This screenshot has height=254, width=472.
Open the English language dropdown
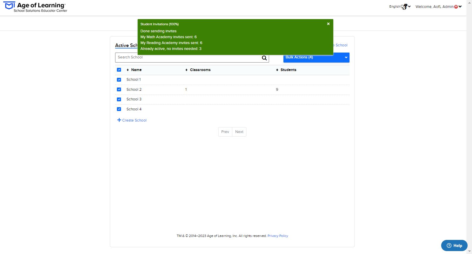pos(400,6)
